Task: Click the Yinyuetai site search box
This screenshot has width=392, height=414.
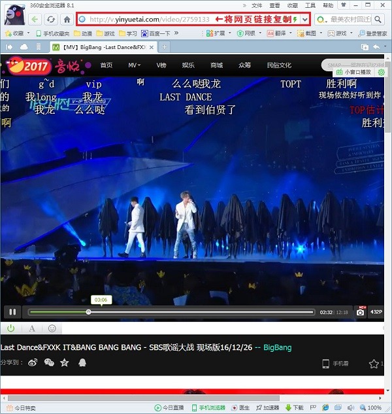Action: (x=352, y=65)
